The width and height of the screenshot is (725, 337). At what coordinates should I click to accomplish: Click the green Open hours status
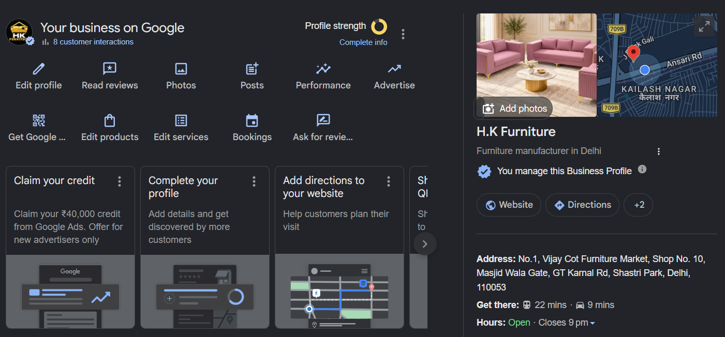point(519,323)
